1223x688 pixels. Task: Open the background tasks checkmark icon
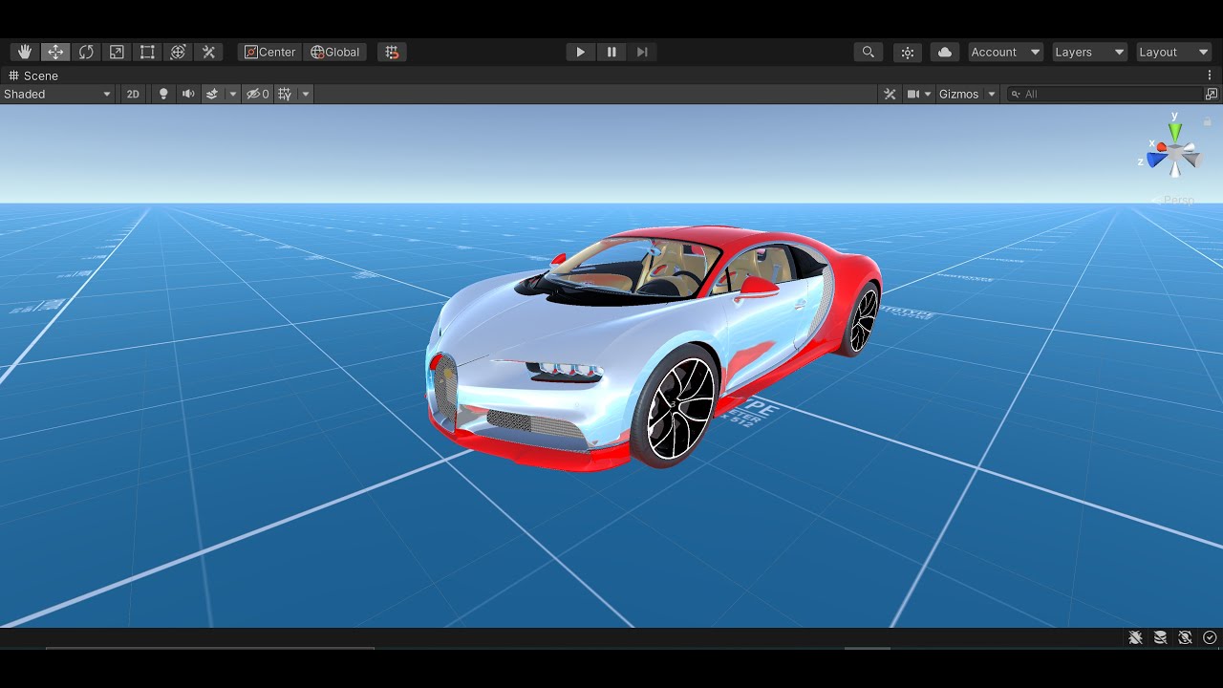coord(1210,637)
